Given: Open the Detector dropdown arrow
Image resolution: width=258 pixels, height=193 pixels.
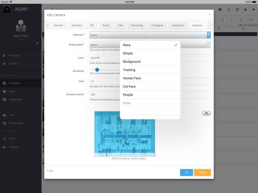Looking at the screenshot, I should point(209,35).
